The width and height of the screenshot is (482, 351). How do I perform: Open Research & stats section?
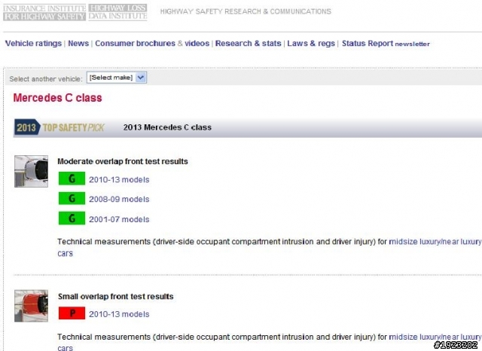click(x=248, y=44)
